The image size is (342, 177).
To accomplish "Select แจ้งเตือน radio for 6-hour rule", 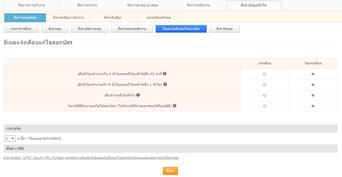I will coord(265,74).
